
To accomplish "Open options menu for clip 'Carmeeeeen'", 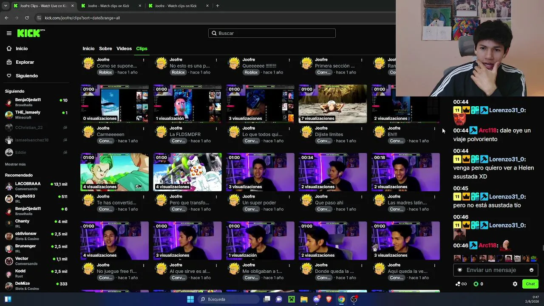I will tap(144, 128).
